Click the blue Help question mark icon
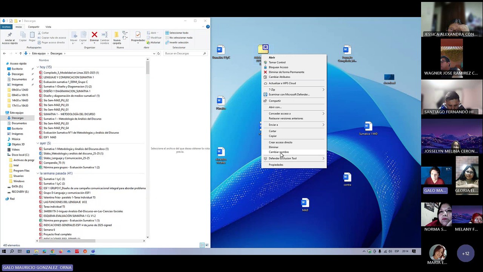The height and width of the screenshot is (272, 483). point(208,27)
